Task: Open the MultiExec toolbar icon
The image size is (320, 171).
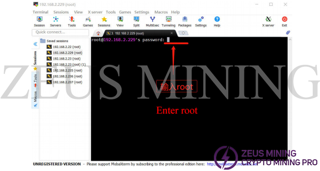Action: point(152,21)
